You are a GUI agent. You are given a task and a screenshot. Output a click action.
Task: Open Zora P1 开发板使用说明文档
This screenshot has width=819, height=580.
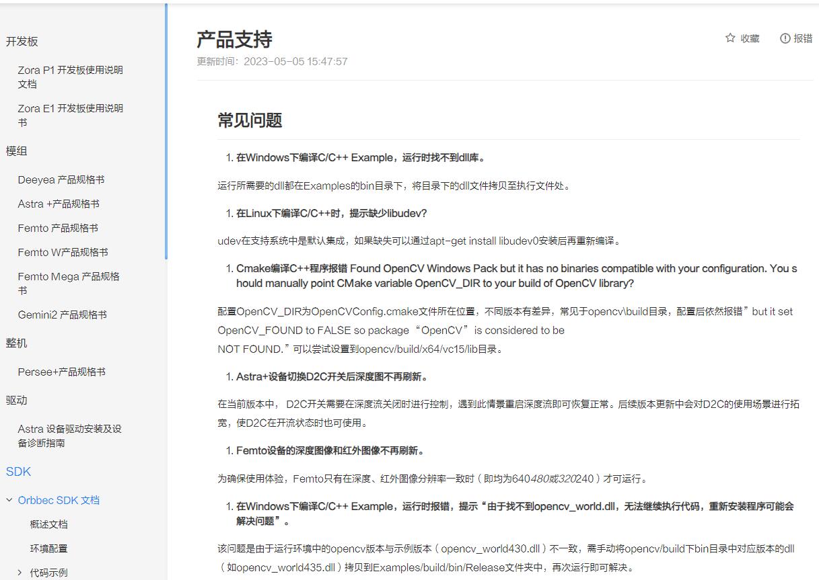(70, 77)
